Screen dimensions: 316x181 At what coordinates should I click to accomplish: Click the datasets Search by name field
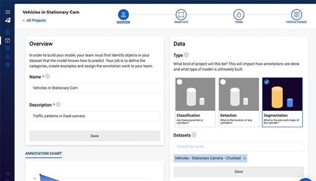[x=239, y=146]
